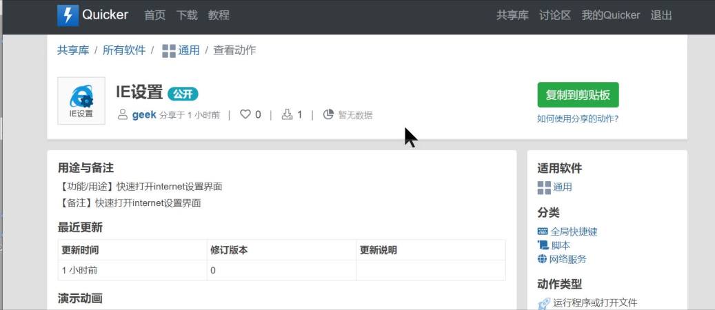
Task: Click the script icon beside 脚本
Action: [x=543, y=245]
